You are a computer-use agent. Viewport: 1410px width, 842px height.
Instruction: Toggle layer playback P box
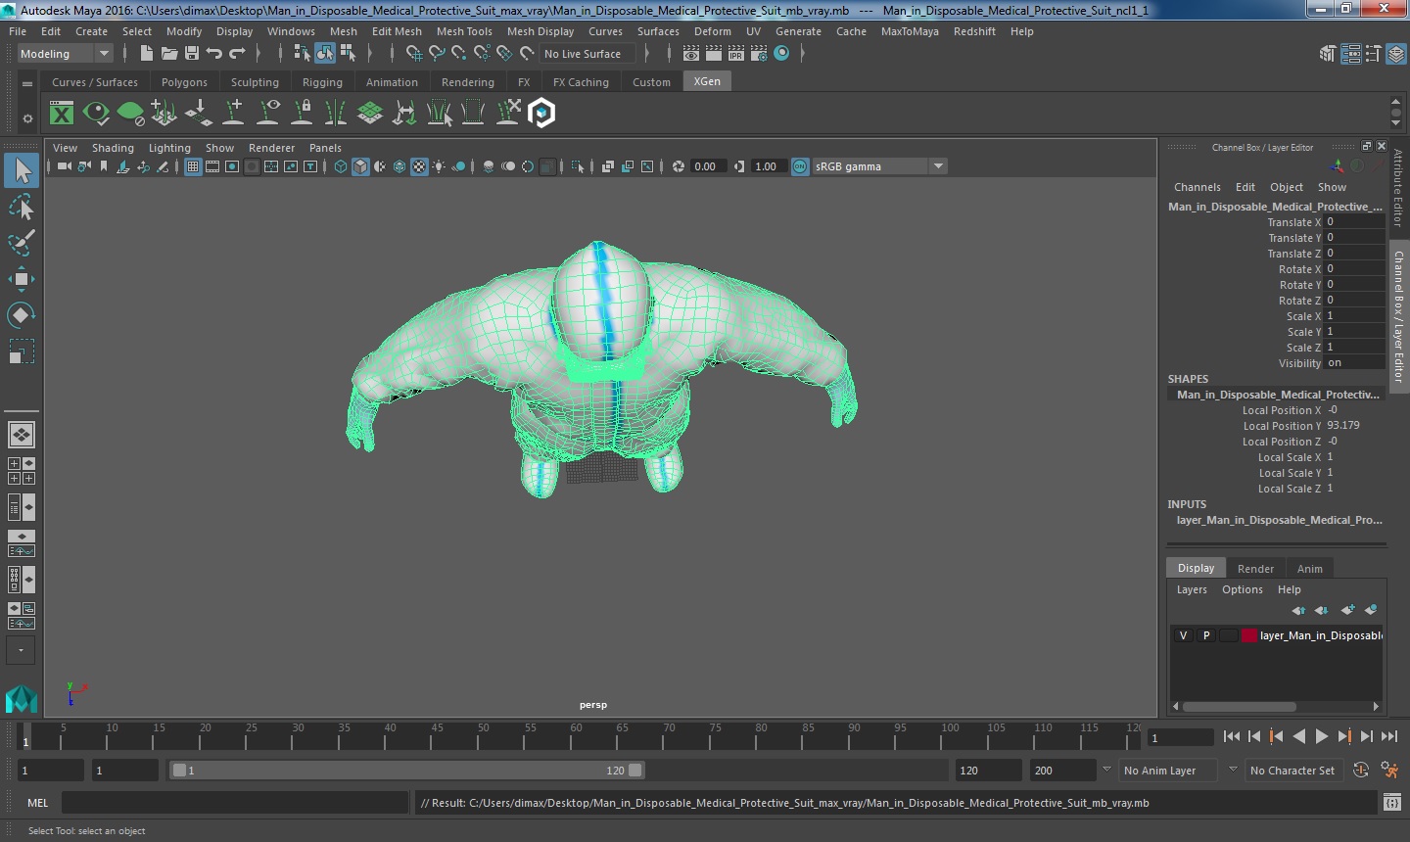1206,635
